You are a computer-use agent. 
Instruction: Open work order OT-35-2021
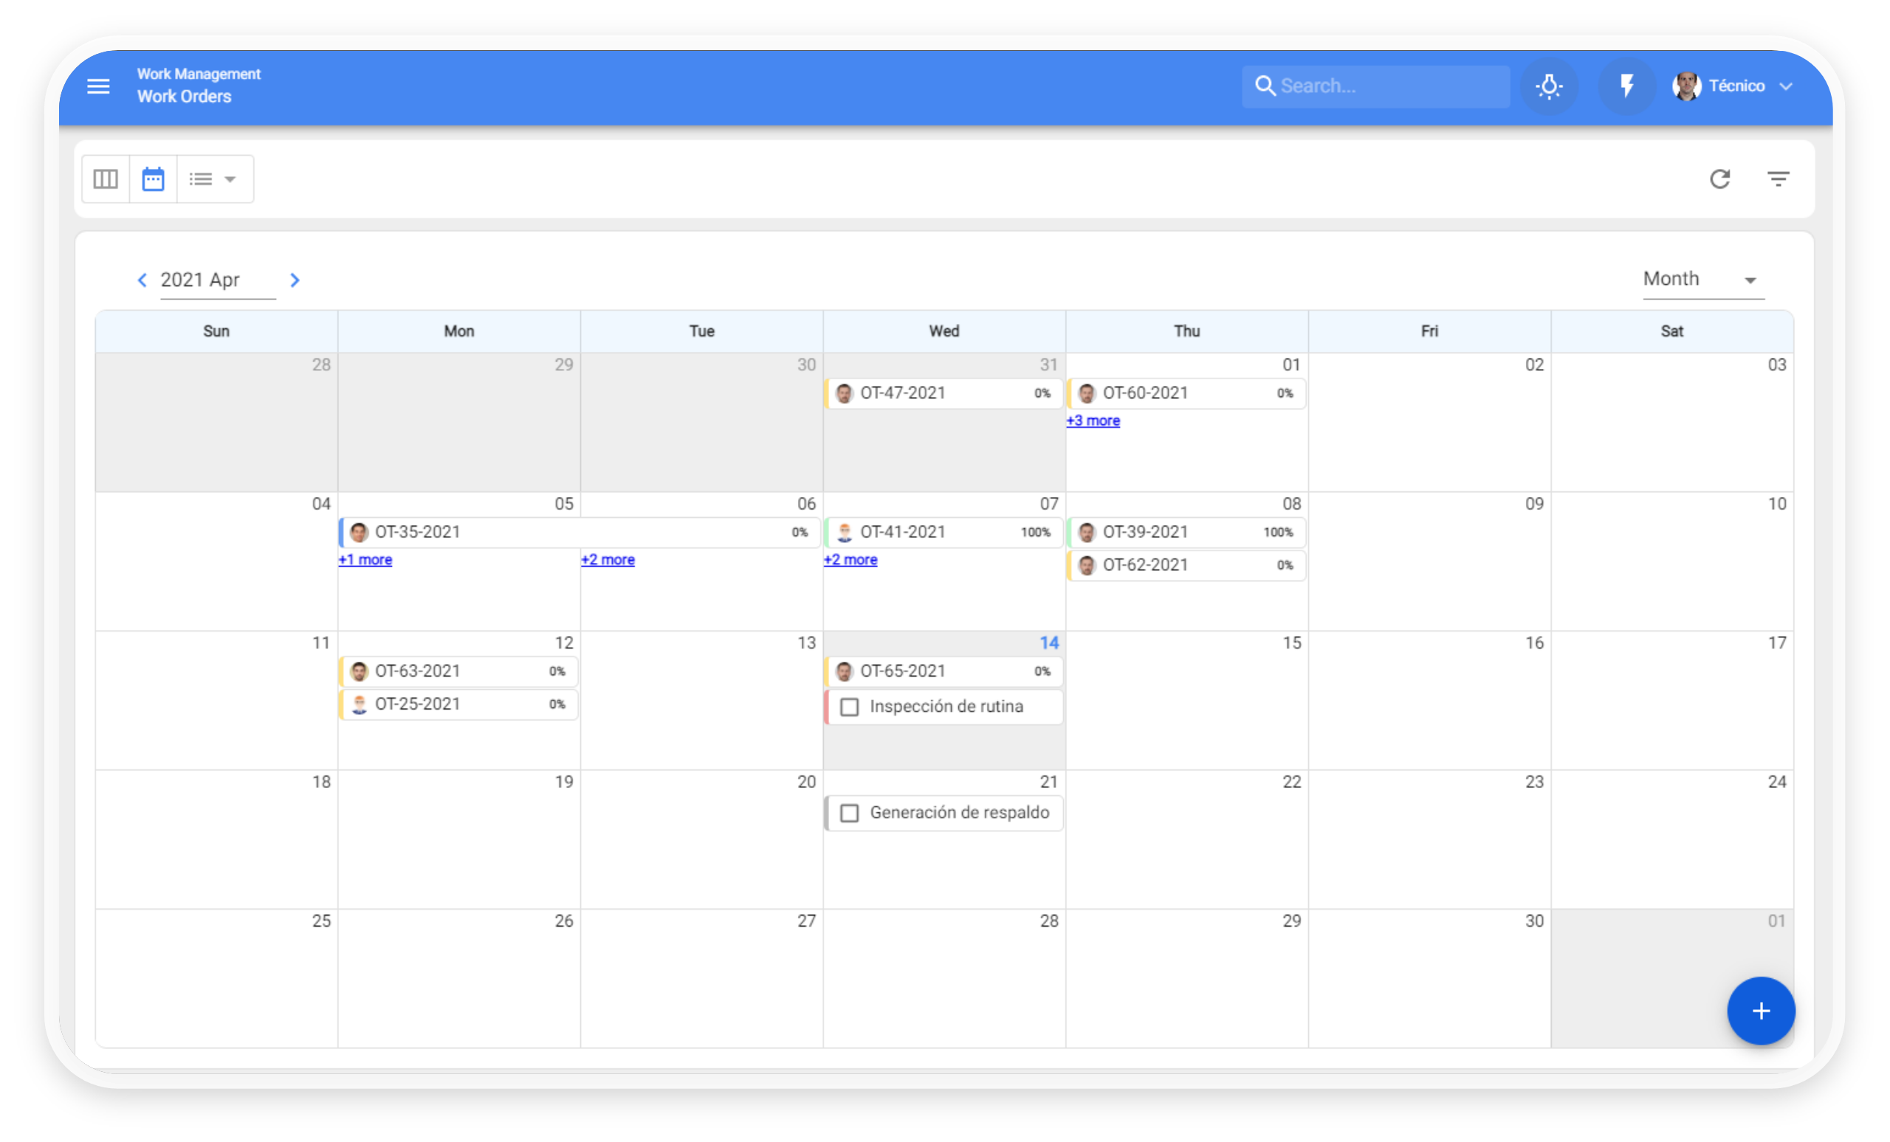pyautogui.click(x=418, y=532)
